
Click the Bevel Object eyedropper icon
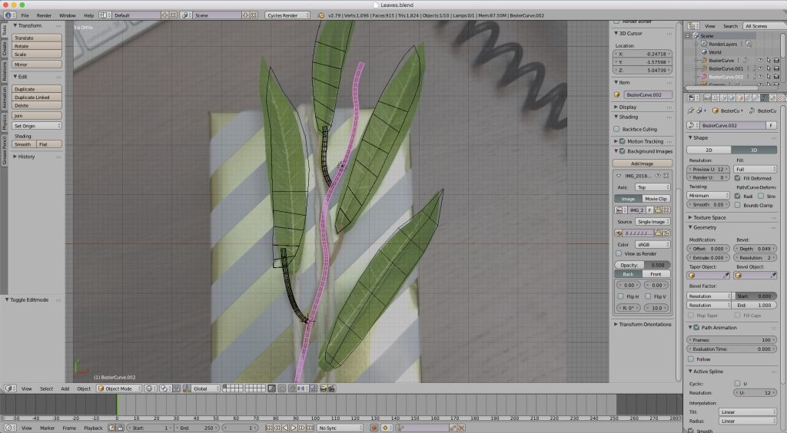click(x=773, y=275)
